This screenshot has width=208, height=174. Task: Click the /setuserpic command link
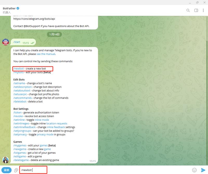(20, 94)
